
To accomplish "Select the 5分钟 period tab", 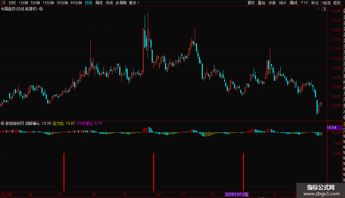I will pyautogui.click(x=35, y=3).
